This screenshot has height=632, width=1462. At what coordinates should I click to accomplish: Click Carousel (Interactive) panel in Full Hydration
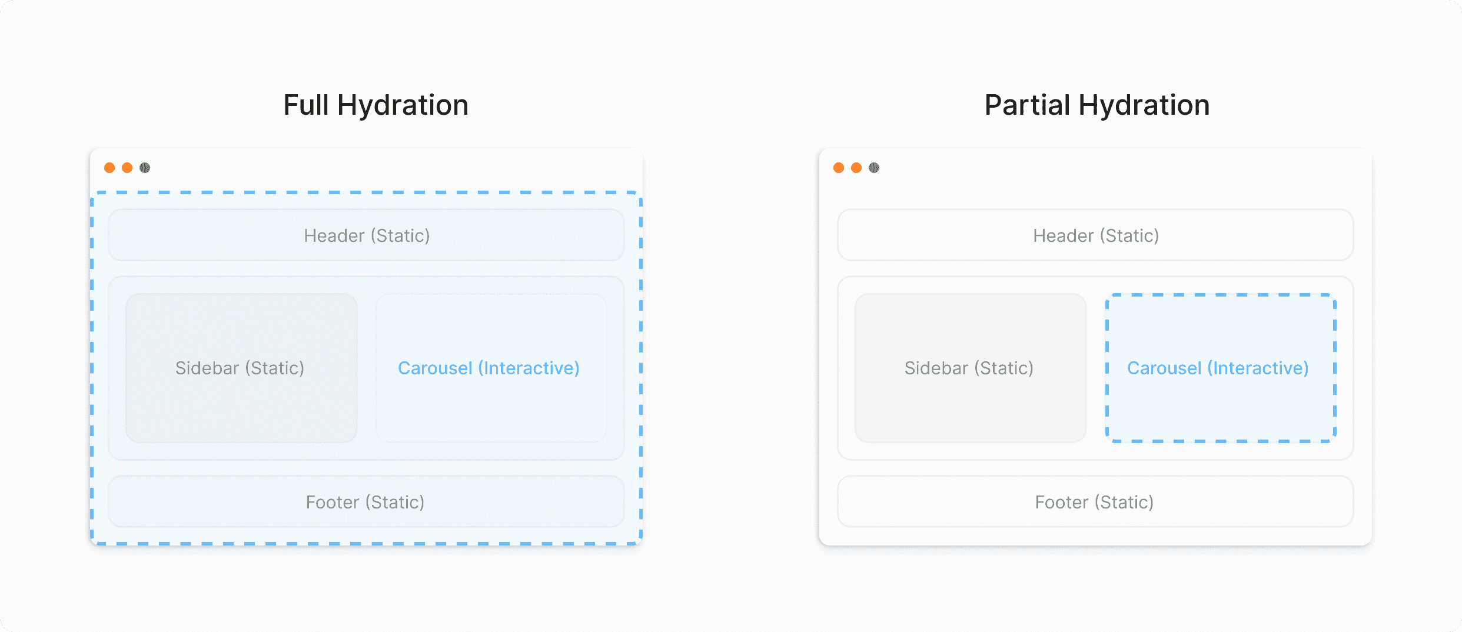(x=491, y=368)
